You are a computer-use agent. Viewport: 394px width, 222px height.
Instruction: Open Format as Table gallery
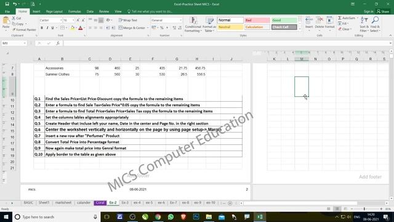(209, 25)
